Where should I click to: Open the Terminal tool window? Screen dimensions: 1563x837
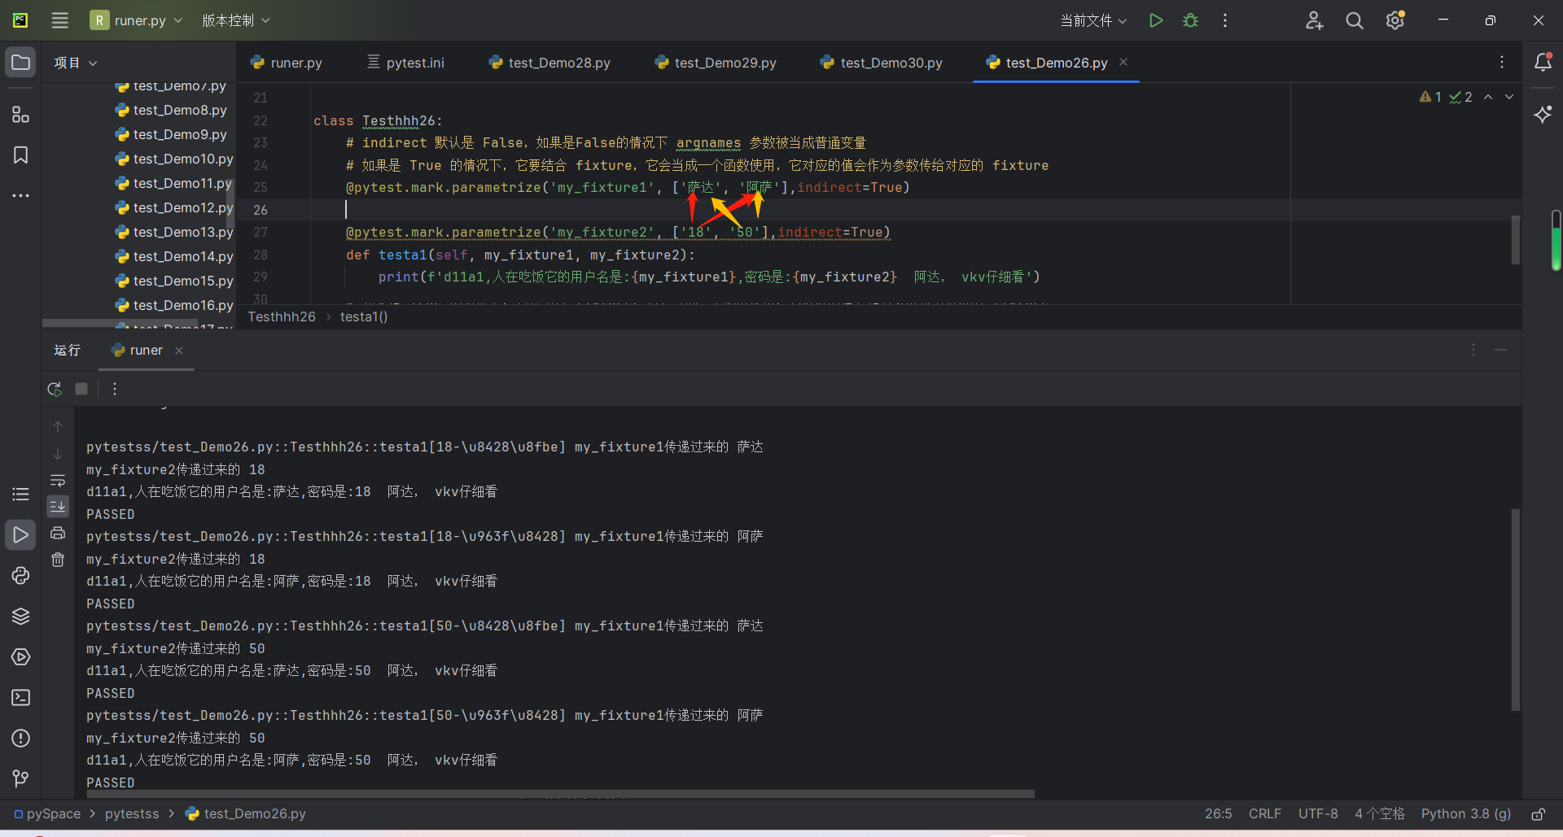pyautogui.click(x=21, y=697)
